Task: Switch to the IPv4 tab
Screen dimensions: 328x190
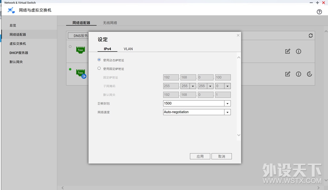Action: [x=107, y=49]
